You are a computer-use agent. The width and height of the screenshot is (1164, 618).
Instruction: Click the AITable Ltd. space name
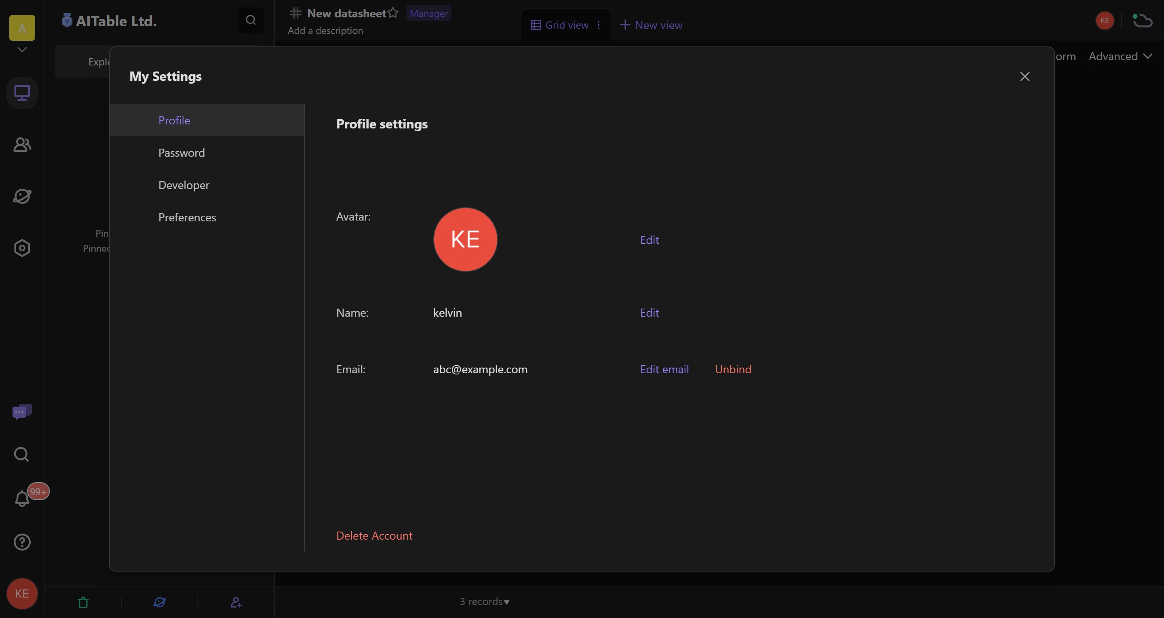pos(116,21)
